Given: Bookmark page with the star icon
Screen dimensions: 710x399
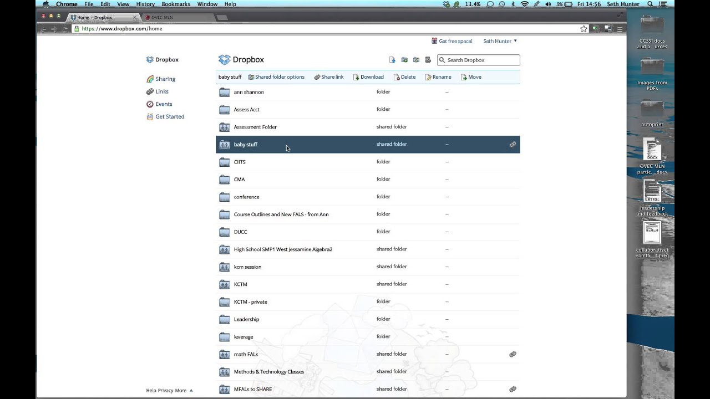Looking at the screenshot, I should (584, 29).
